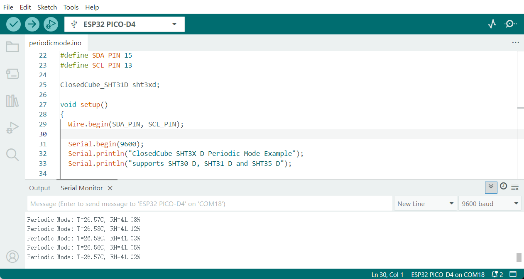This screenshot has height=279, width=524.
Task: Open notifications bell in status bar
Action: [497, 274]
